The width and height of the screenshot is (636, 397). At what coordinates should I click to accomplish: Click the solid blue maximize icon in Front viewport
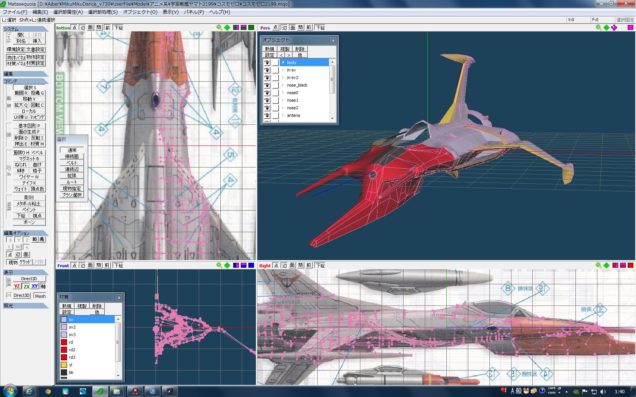point(251,265)
